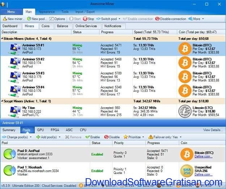Sort by the Speed column header
226x189 pixels.
click(154, 32)
